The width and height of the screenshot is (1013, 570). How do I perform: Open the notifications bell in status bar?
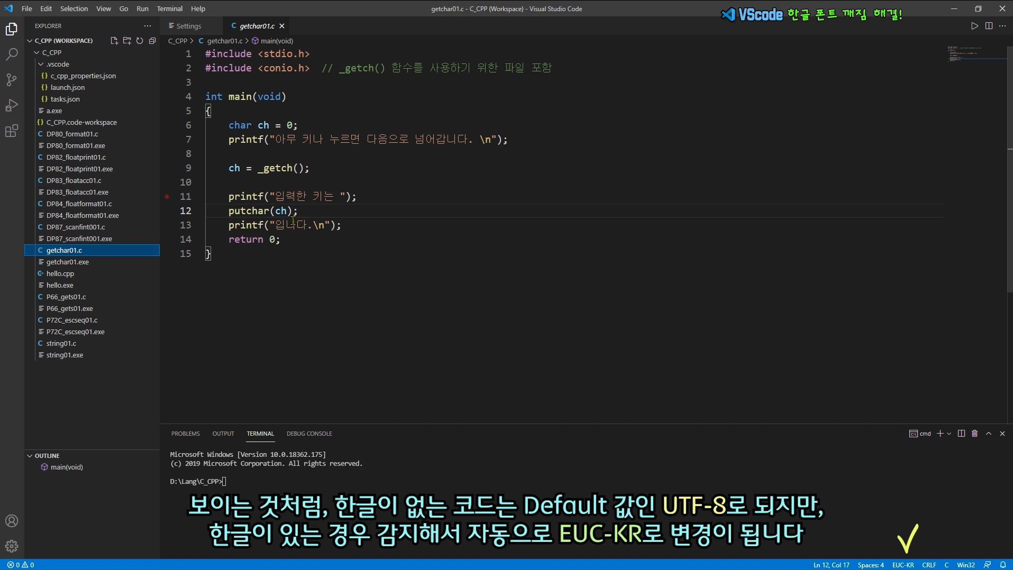click(1003, 565)
